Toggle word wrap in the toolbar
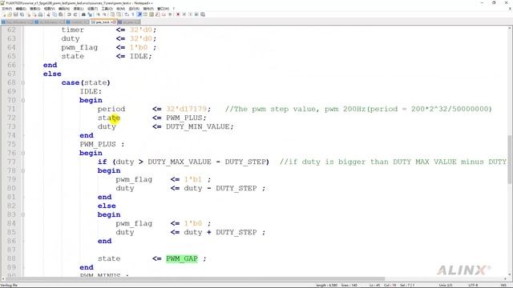This screenshot has width=513, height=288. [x=127, y=14]
